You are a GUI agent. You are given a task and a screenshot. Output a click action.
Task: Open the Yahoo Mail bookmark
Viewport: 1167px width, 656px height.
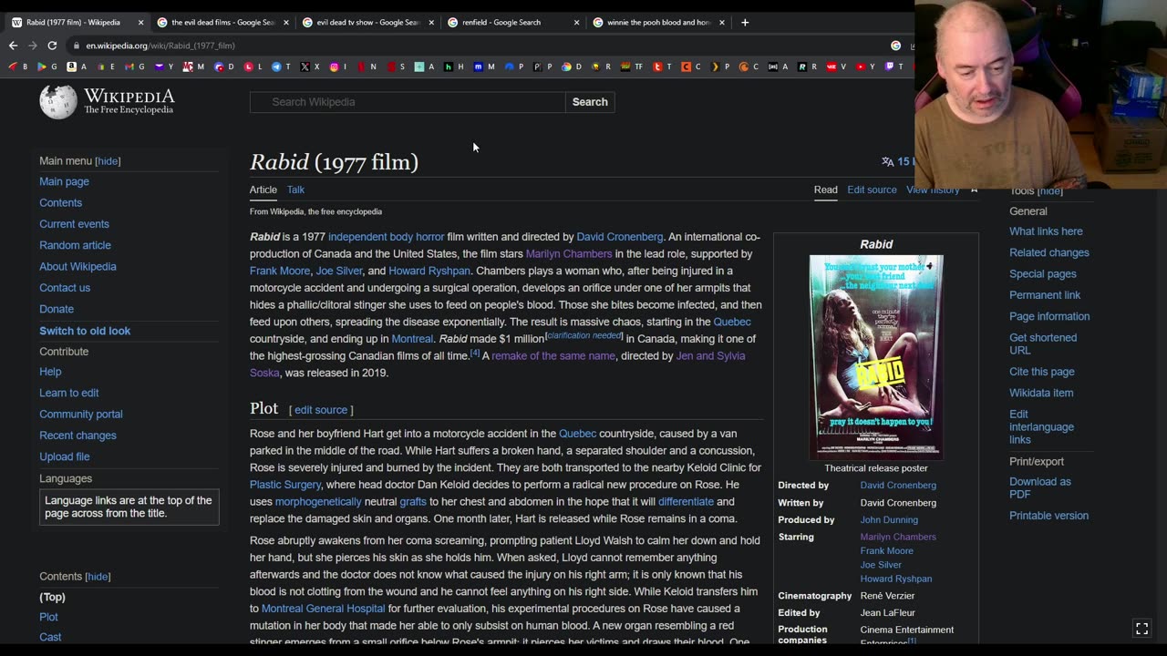tap(164, 67)
